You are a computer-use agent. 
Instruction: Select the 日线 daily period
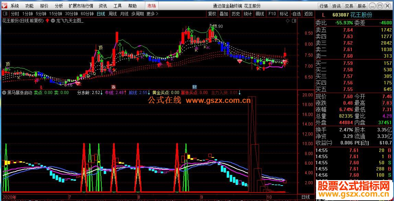101,14
